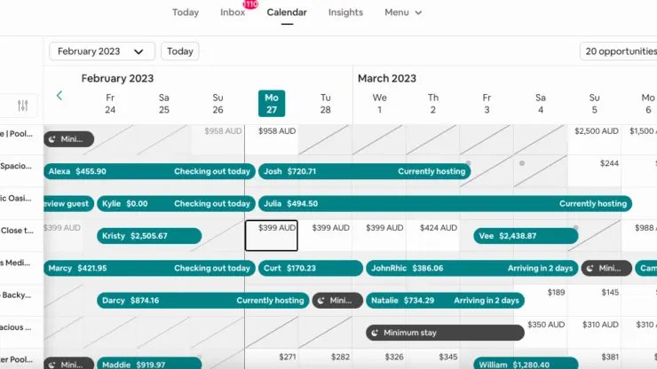Go to previous dates with left arrow
Viewport: 657px width, 369px height.
click(59, 96)
